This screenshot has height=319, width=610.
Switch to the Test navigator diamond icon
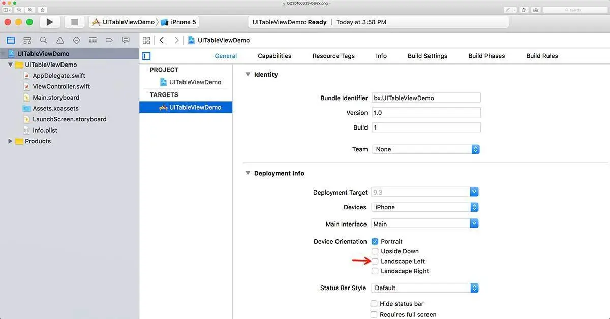point(76,40)
